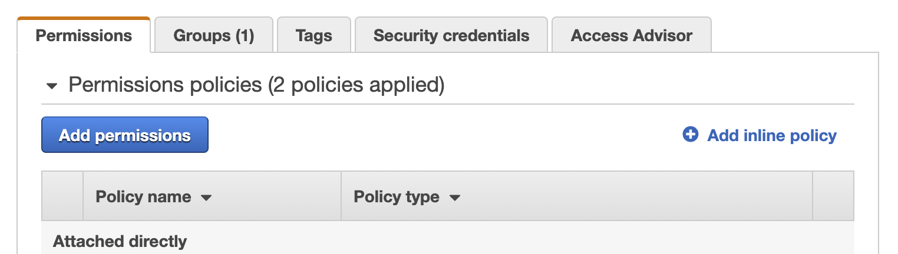Click the blank header area right of Policy type arrow
This screenshot has width=898, height=254.
tap(636, 196)
